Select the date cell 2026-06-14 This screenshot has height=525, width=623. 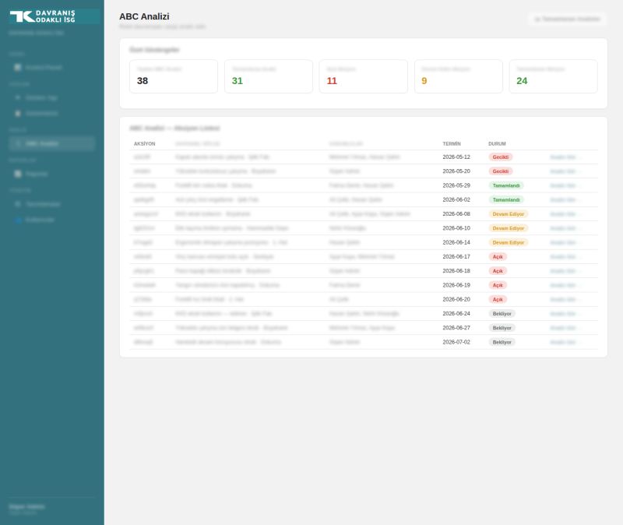(x=456, y=242)
